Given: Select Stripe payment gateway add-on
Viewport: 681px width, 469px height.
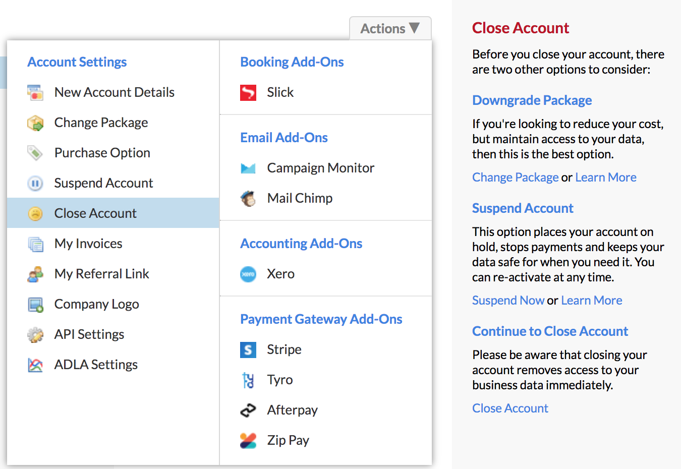Looking at the screenshot, I should click(x=326, y=349).
